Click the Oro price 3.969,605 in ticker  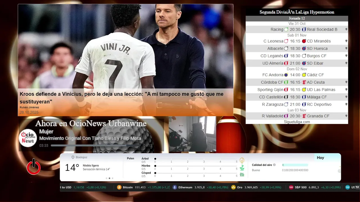251,187
